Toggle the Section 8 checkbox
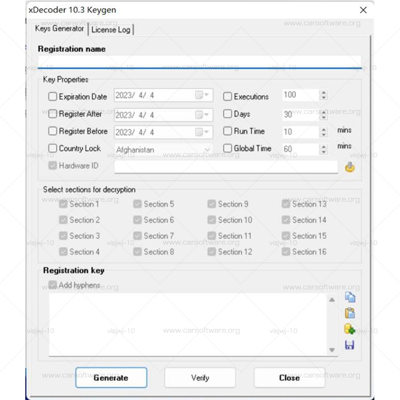The image size is (400, 400). tap(137, 252)
